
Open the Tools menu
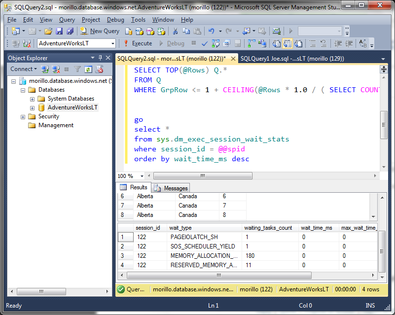coord(138,20)
